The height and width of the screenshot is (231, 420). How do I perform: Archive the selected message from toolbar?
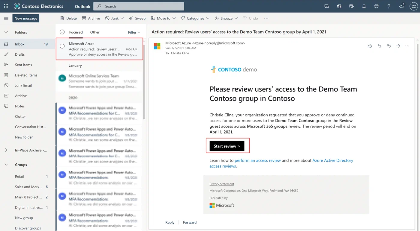[91, 18]
